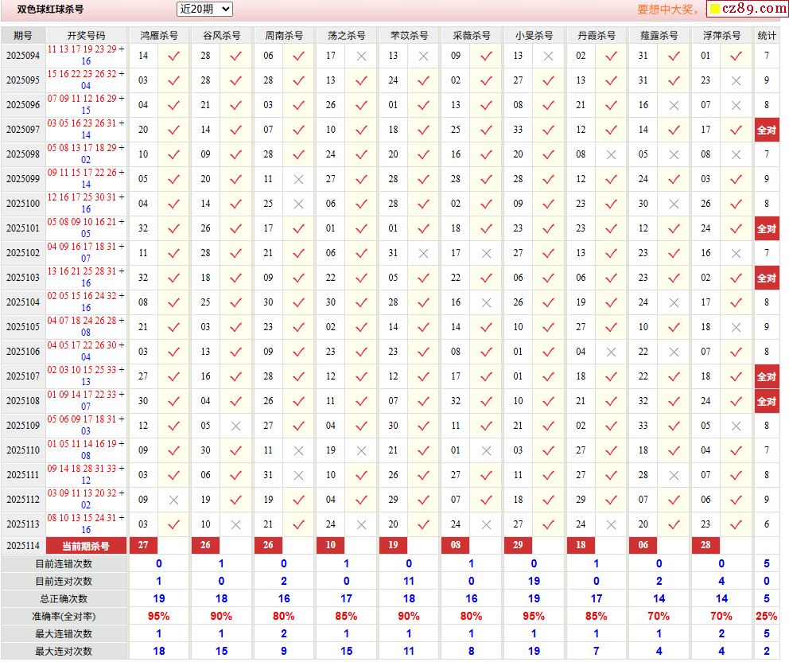789x662 pixels.
Task: Click the cross icon for 丹霞杀号 in row 2025106
Action: [x=611, y=352]
